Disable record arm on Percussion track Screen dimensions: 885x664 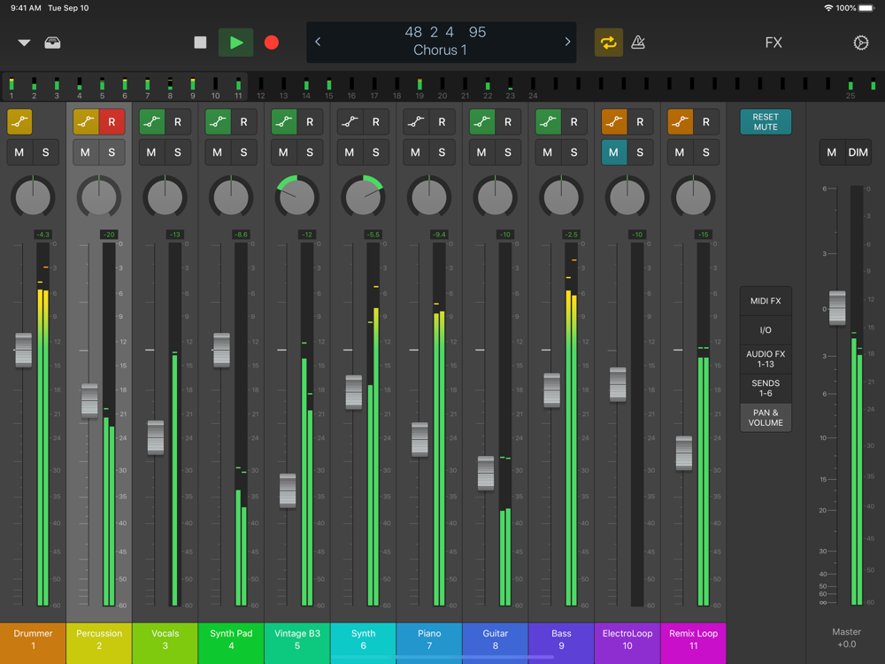click(112, 122)
